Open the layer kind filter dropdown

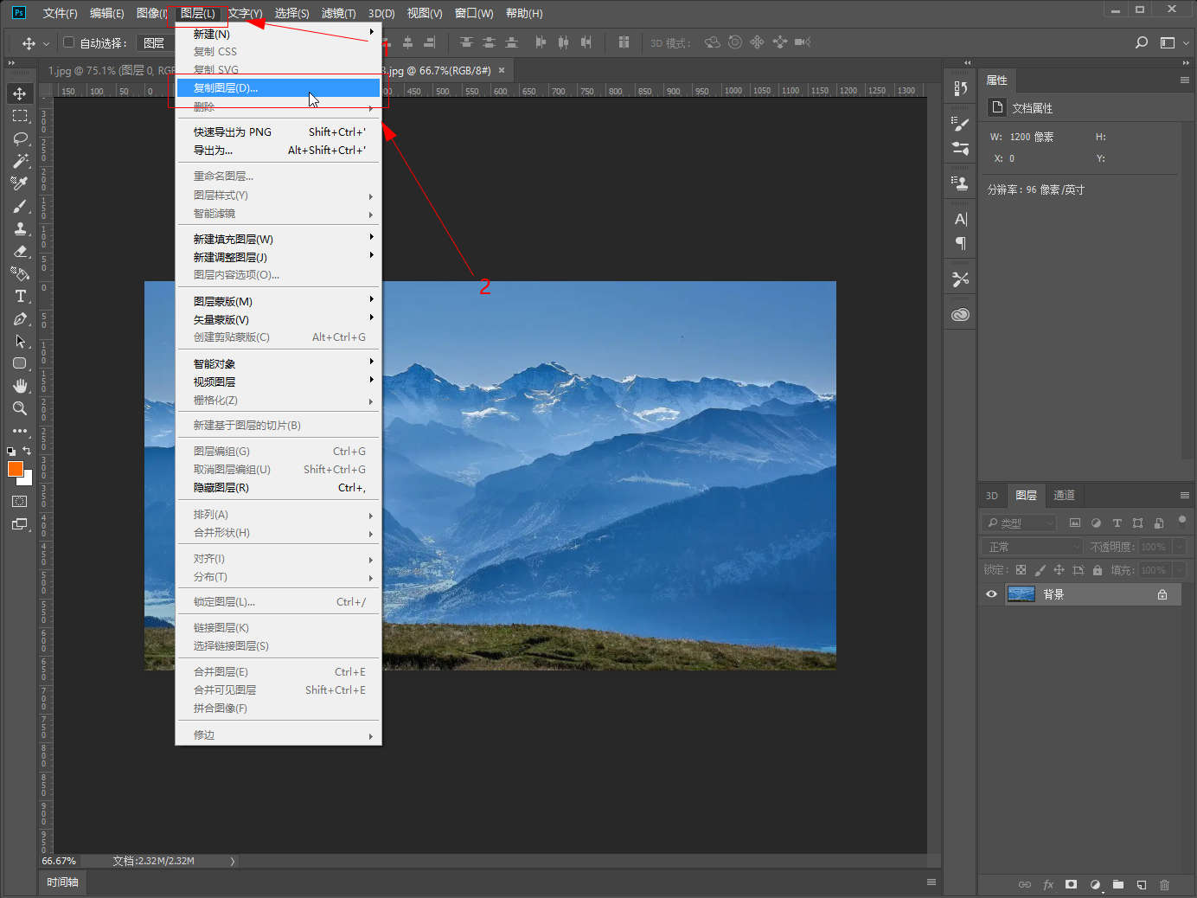pyautogui.click(x=1020, y=523)
